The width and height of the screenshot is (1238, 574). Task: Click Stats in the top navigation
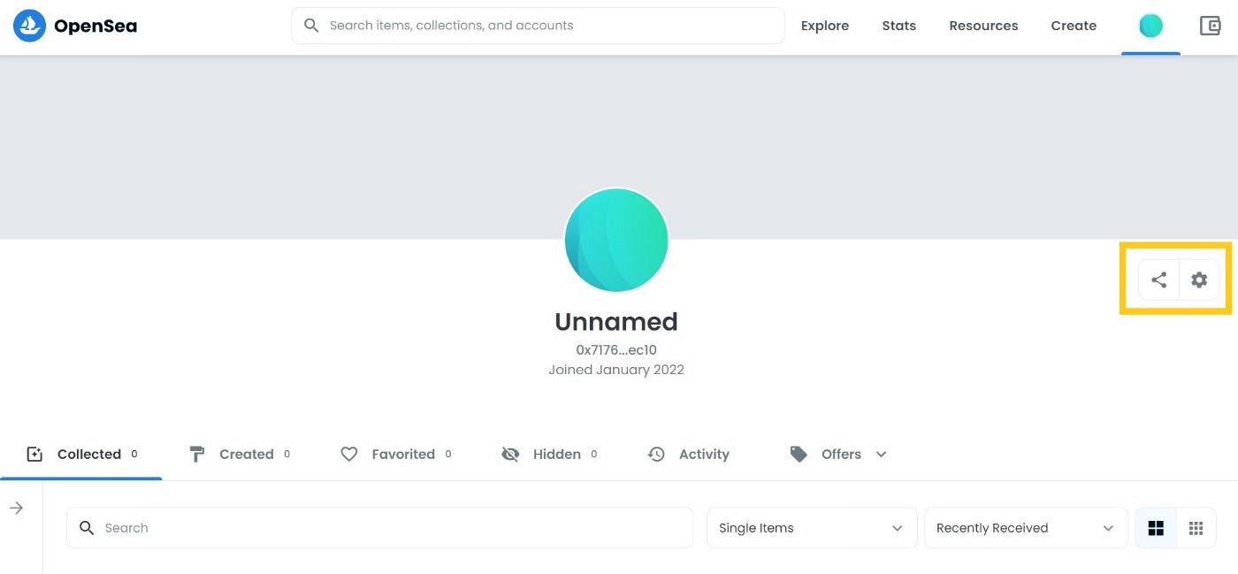coord(898,27)
